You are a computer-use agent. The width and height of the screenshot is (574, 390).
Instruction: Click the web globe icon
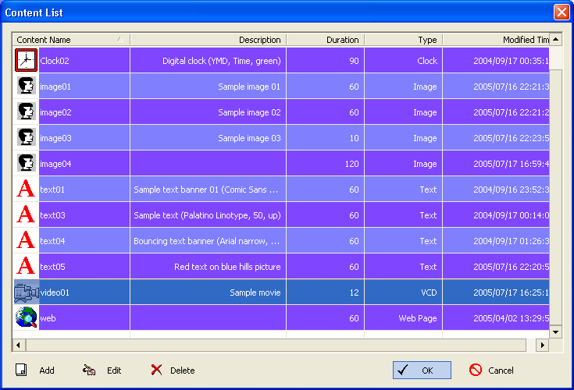click(x=27, y=318)
